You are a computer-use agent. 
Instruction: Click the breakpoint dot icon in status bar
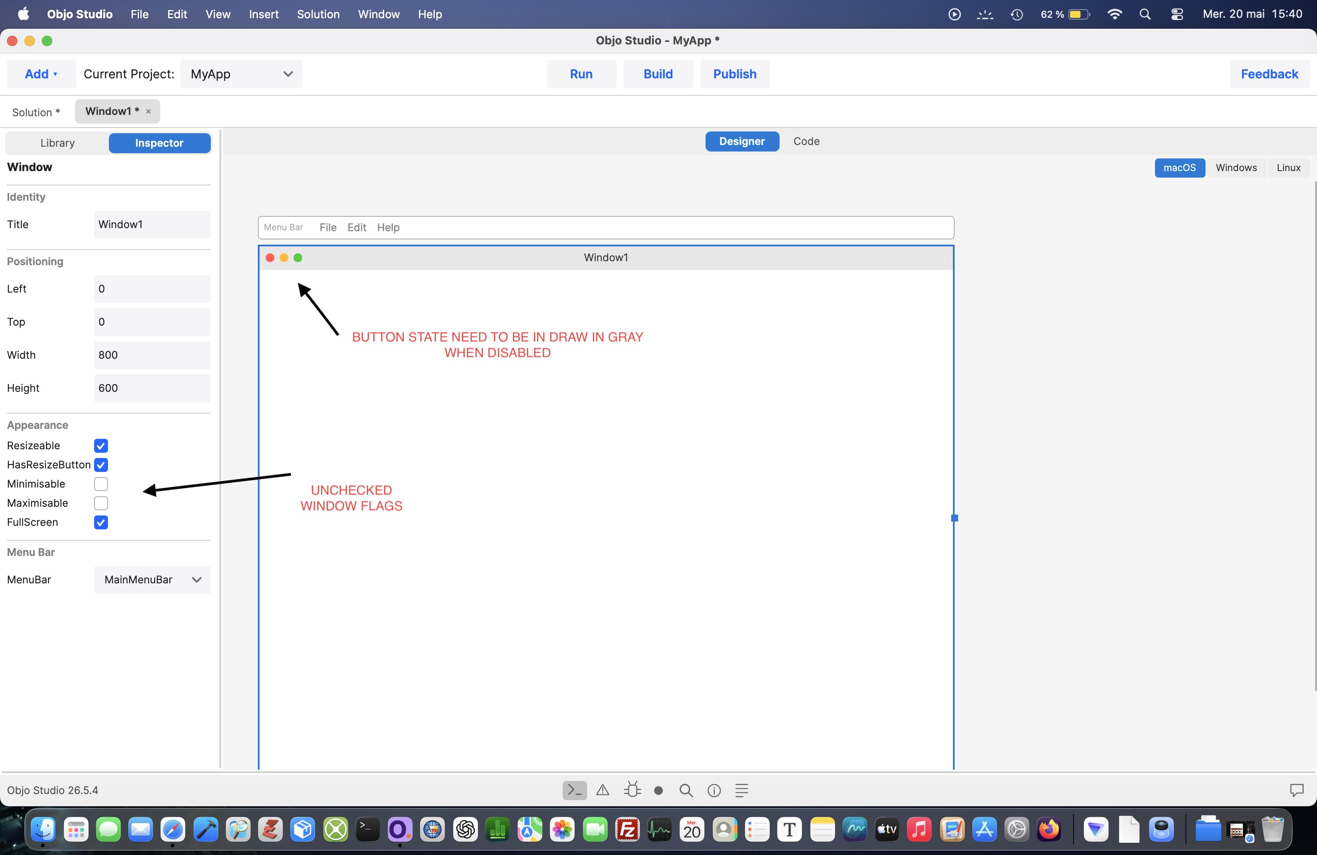click(x=658, y=791)
